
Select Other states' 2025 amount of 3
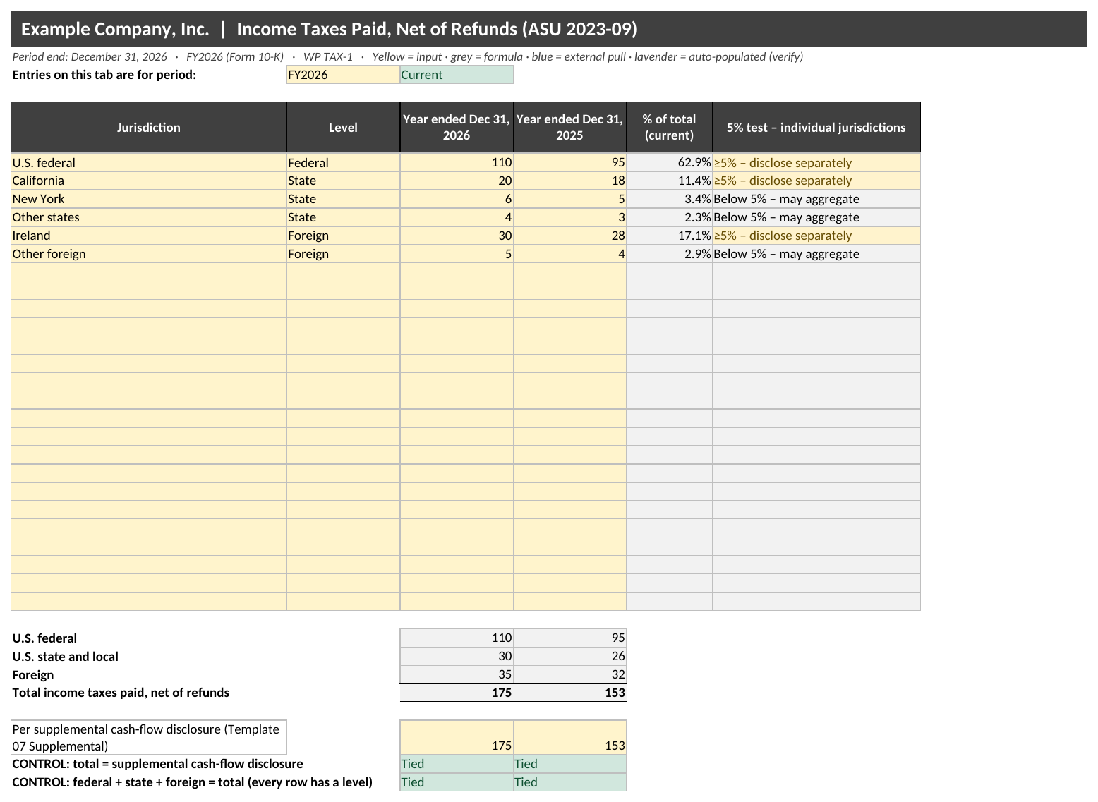point(569,217)
